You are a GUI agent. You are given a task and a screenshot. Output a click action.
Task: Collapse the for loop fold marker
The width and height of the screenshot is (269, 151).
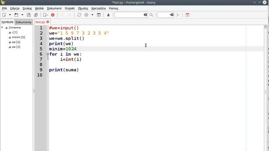pos(47,54)
